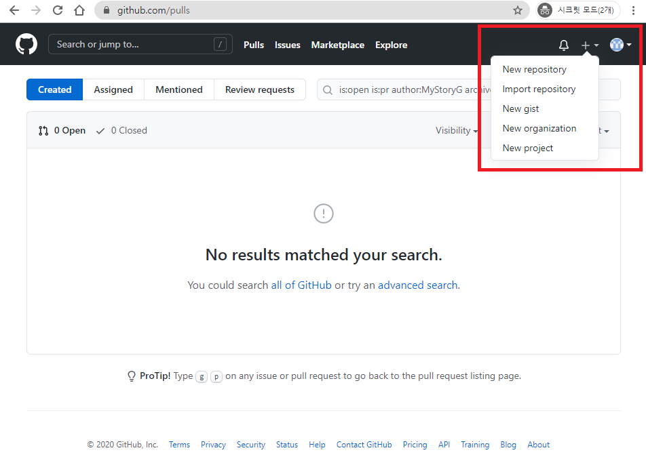
Task: Reload the page with the refresh icon
Action: (x=58, y=10)
